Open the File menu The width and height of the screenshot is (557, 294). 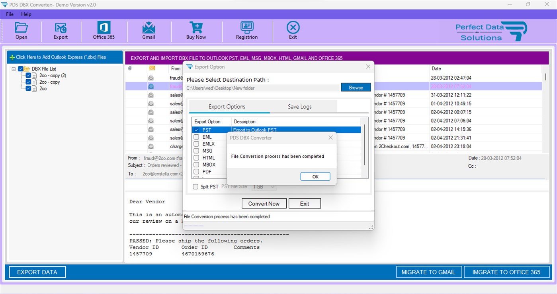pyautogui.click(x=9, y=14)
